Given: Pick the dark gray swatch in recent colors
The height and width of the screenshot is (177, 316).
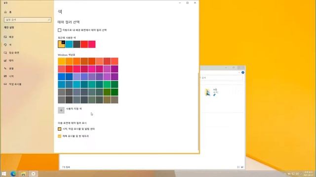Looking at the screenshot, I should [77, 44].
